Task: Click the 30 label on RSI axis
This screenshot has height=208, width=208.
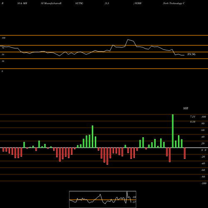Action: point(3,61)
